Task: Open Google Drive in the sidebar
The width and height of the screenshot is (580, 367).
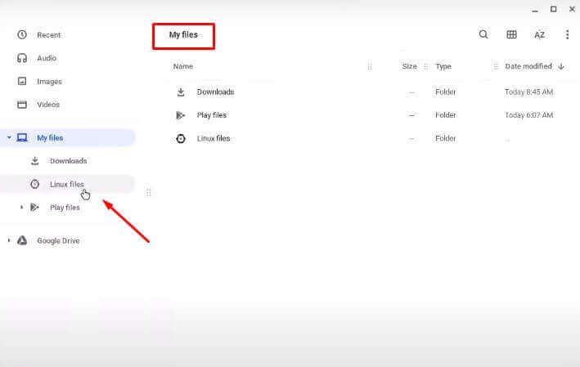Action: click(58, 241)
